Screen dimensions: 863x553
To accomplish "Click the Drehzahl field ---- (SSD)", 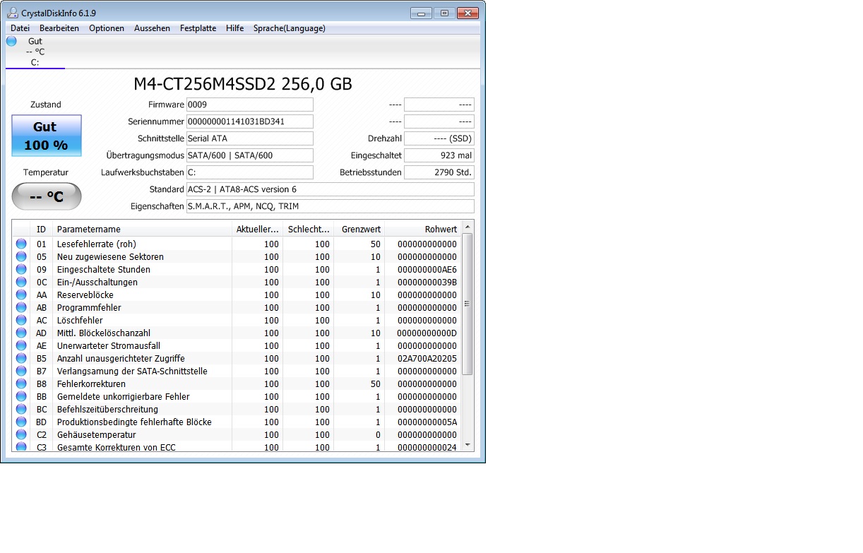I will point(439,138).
